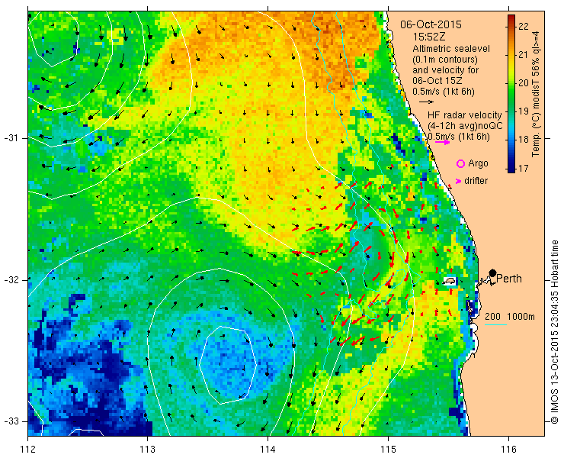Click the dark red top of temperature colorbar

coord(511,18)
